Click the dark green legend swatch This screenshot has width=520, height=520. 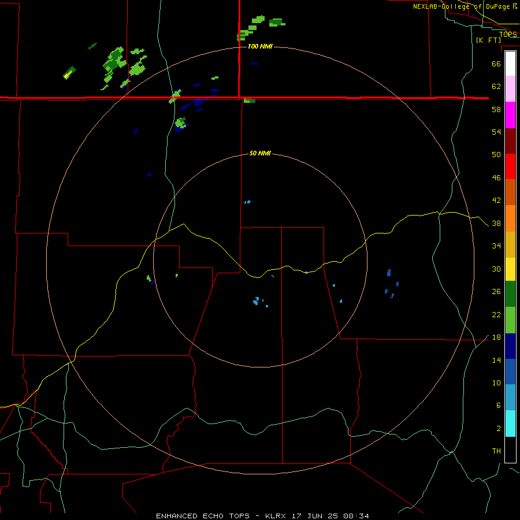click(510, 294)
